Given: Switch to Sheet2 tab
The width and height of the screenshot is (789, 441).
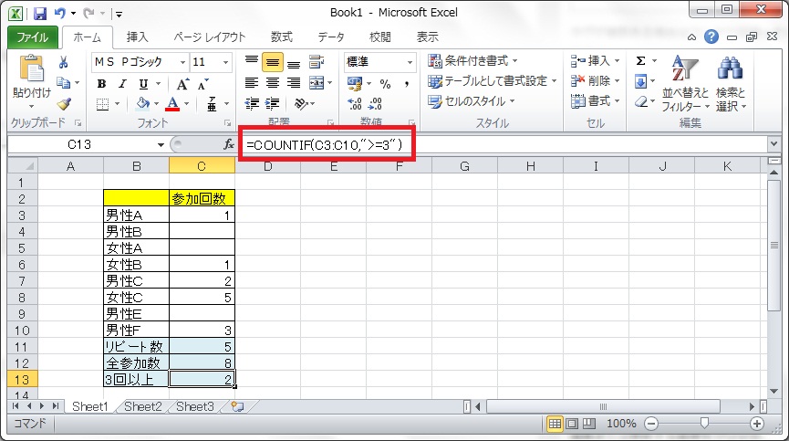Looking at the screenshot, I should coord(143,407).
